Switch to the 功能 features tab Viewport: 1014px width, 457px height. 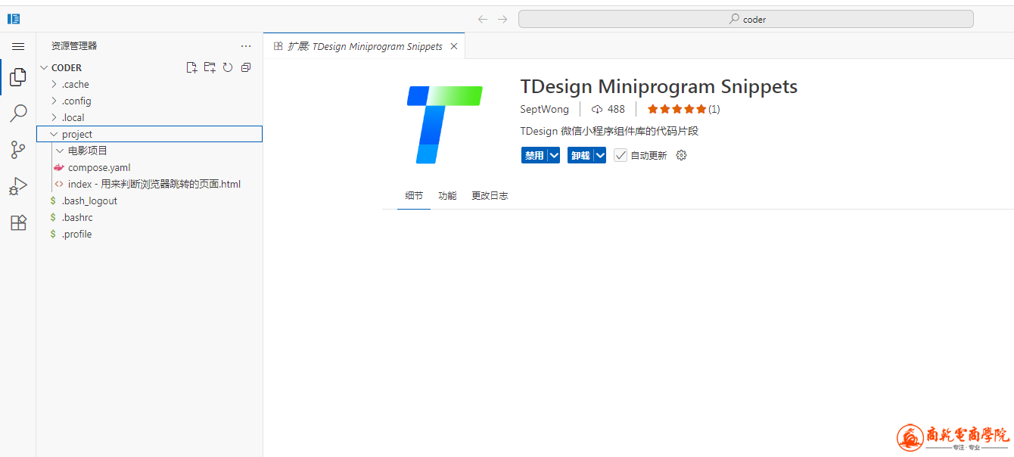coord(447,195)
